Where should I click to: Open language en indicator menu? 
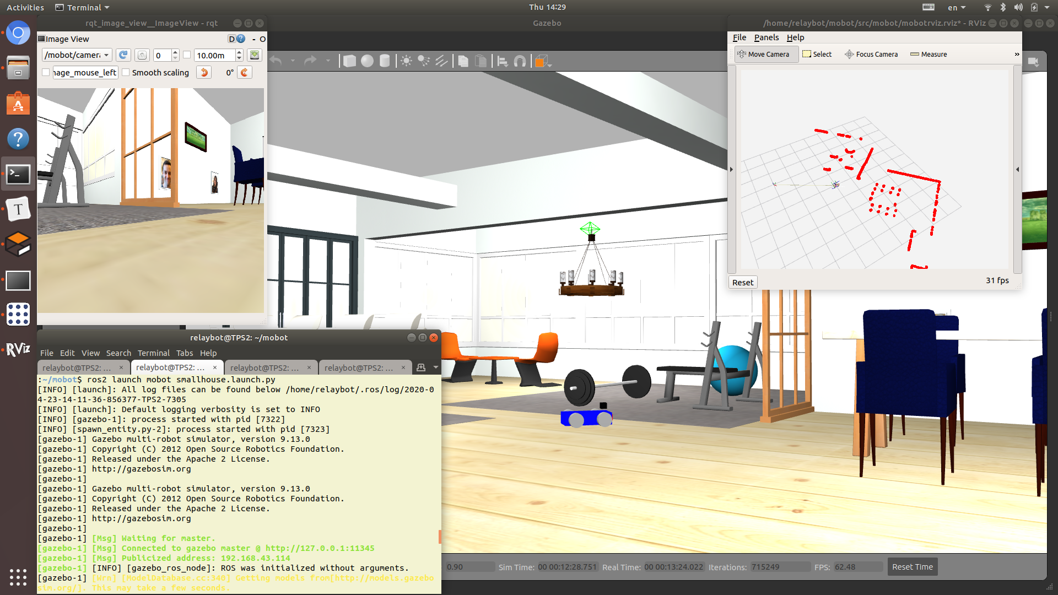point(956,8)
